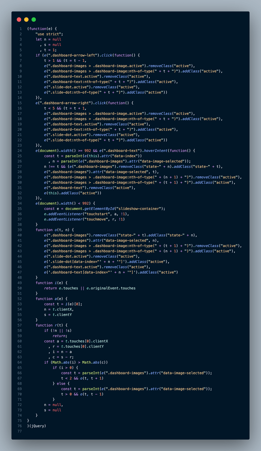Click "t < 2 && o(t, t + 1)"
Screen dimensions: 261x451
click(x=82, y=378)
